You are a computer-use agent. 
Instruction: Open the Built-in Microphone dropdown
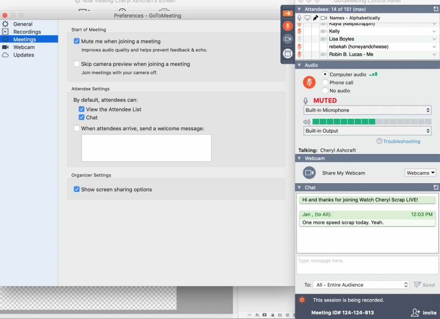click(x=367, y=110)
